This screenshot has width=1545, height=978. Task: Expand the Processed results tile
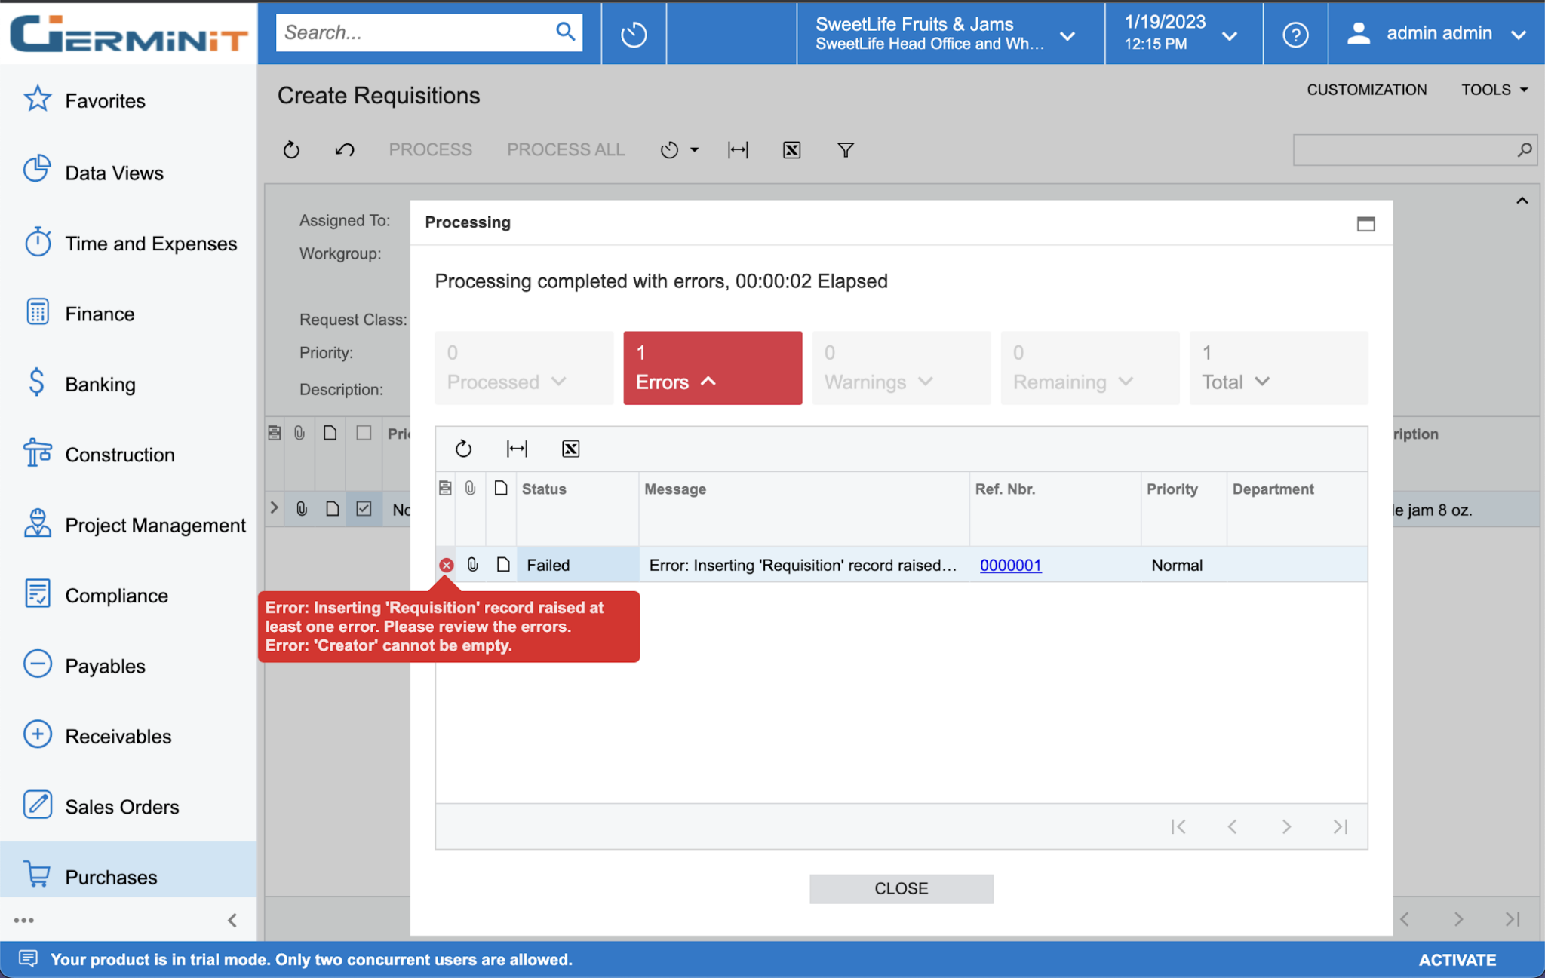[524, 368]
